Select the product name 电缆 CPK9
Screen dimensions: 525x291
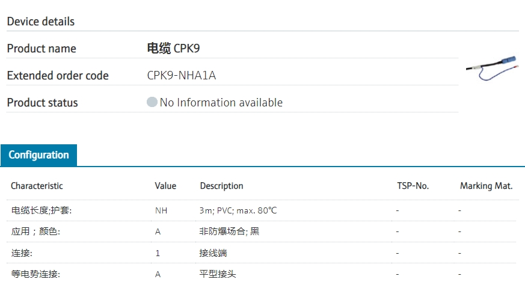(173, 49)
